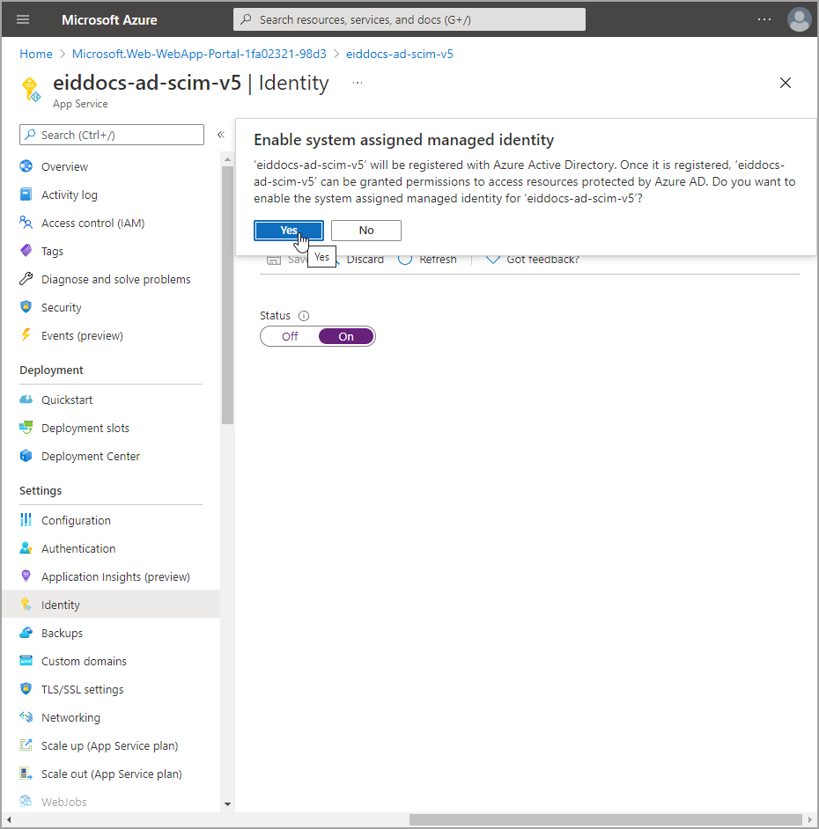Confirm with the Yes button
The height and width of the screenshot is (829, 819).
pos(289,230)
